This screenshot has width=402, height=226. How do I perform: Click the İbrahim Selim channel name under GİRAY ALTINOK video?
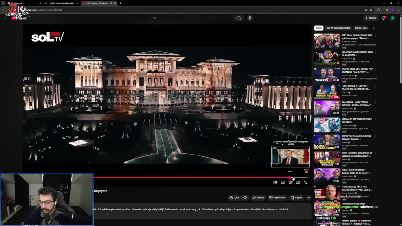[x=348, y=109]
